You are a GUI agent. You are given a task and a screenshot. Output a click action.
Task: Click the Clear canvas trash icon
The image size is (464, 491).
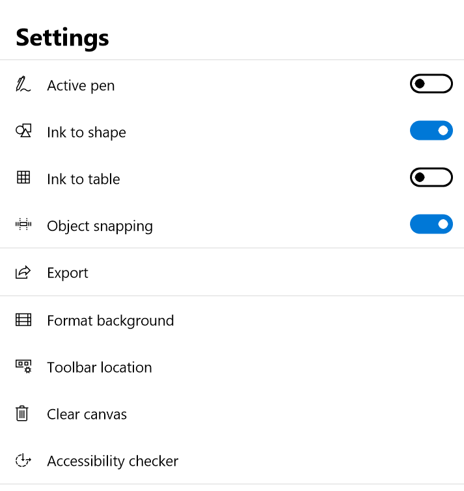pyautogui.click(x=23, y=414)
